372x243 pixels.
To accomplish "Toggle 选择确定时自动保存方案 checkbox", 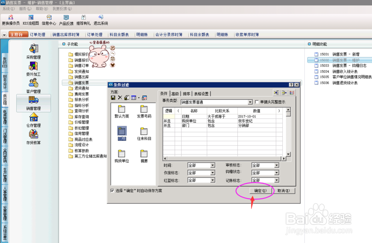I will pyautogui.click(x=112, y=191).
